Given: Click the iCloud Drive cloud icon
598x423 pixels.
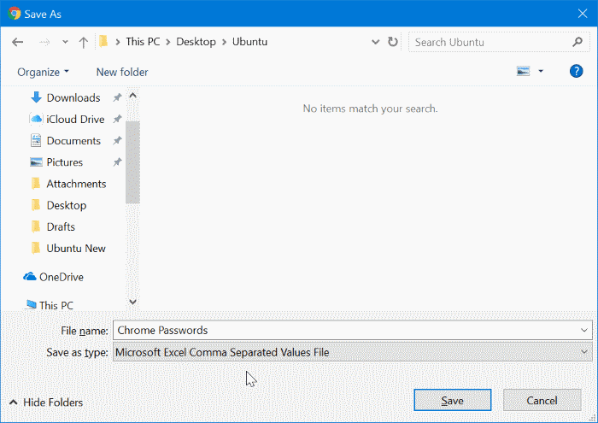Looking at the screenshot, I should [x=36, y=119].
